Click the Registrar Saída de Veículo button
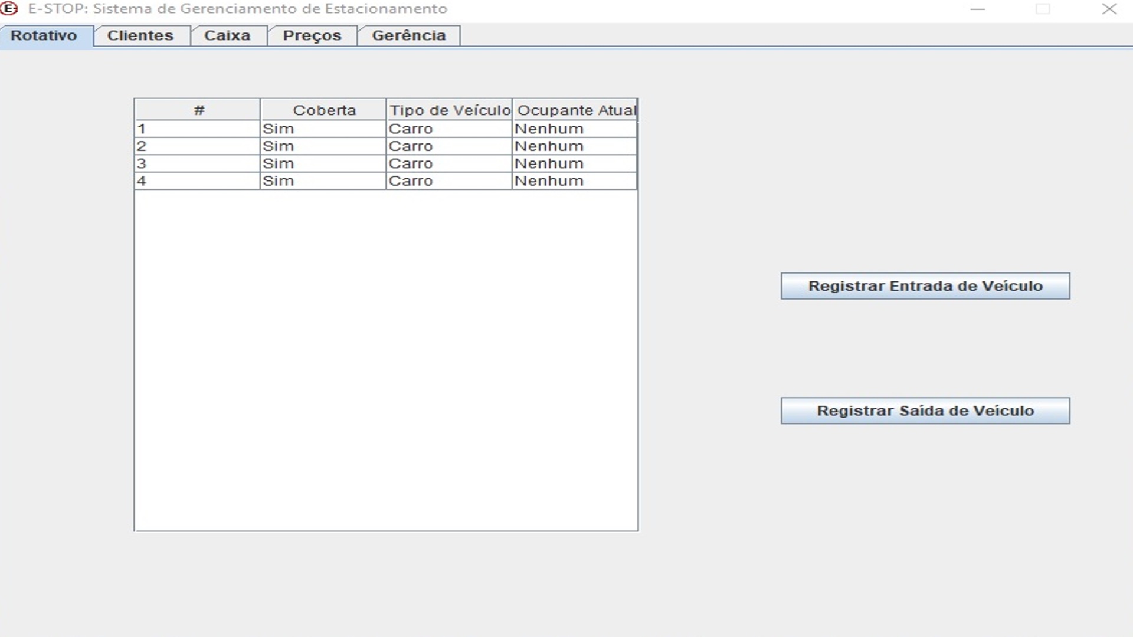This screenshot has width=1133, height=637. [925, 411]
